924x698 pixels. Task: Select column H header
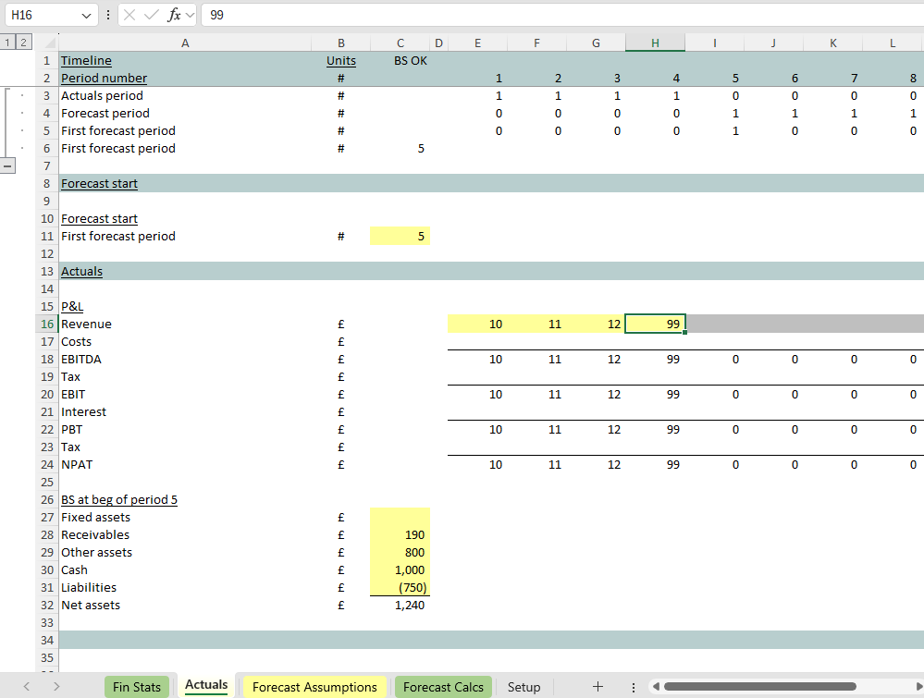(x=655, y=43)
